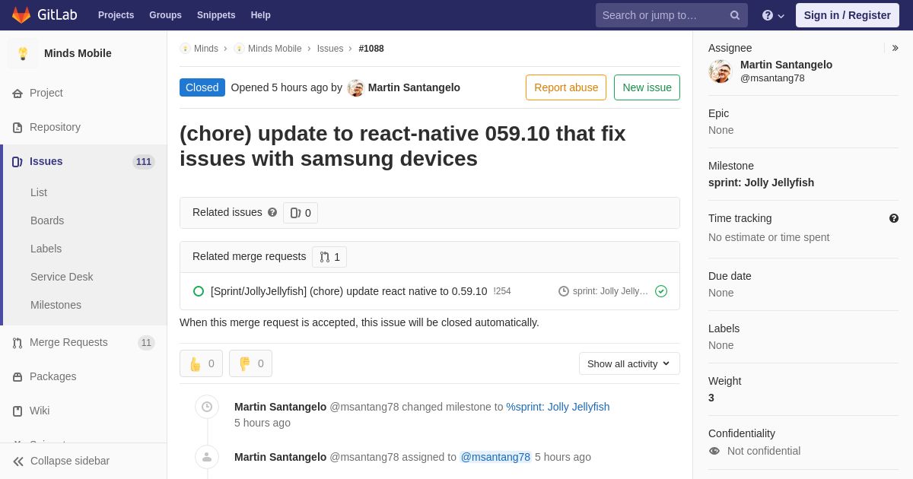This screenshot has height=479, width=913.
Task: Open the Snippets page
Action: tap(216, 15)
